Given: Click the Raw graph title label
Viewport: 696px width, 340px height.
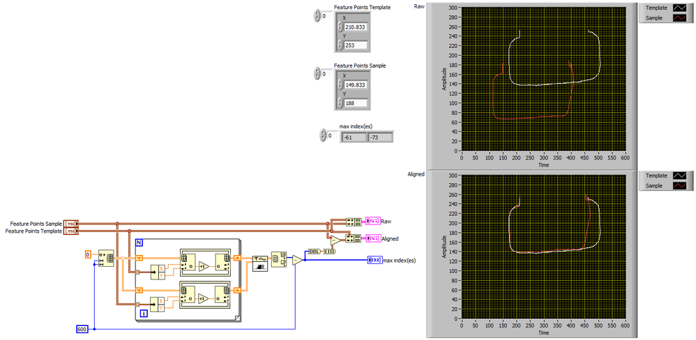Looking at the screenshot, I should pos(419,6).
